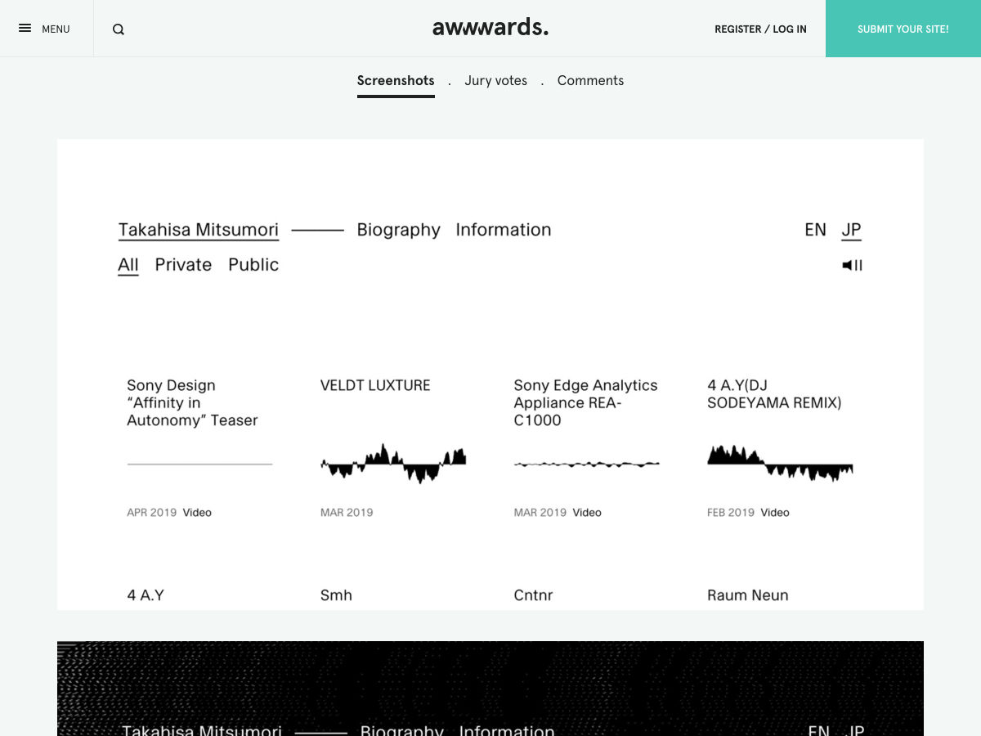Open the hamburger MENU icon
The height and width of the screenshot is (736, 981).
coord(25,29)
